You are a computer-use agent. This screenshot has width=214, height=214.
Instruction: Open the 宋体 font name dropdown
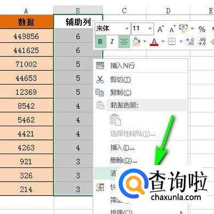click(127, 29)
